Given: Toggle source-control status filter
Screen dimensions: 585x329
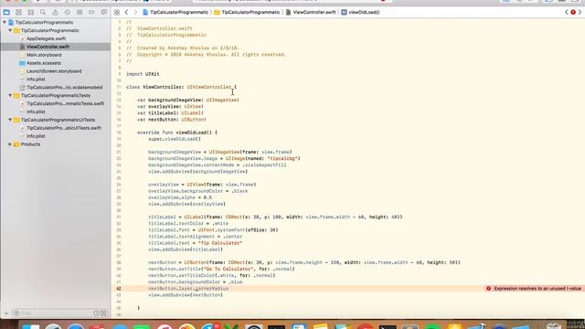Looking at the screenshot, I should pyautogui.click(x=103, y=313).
